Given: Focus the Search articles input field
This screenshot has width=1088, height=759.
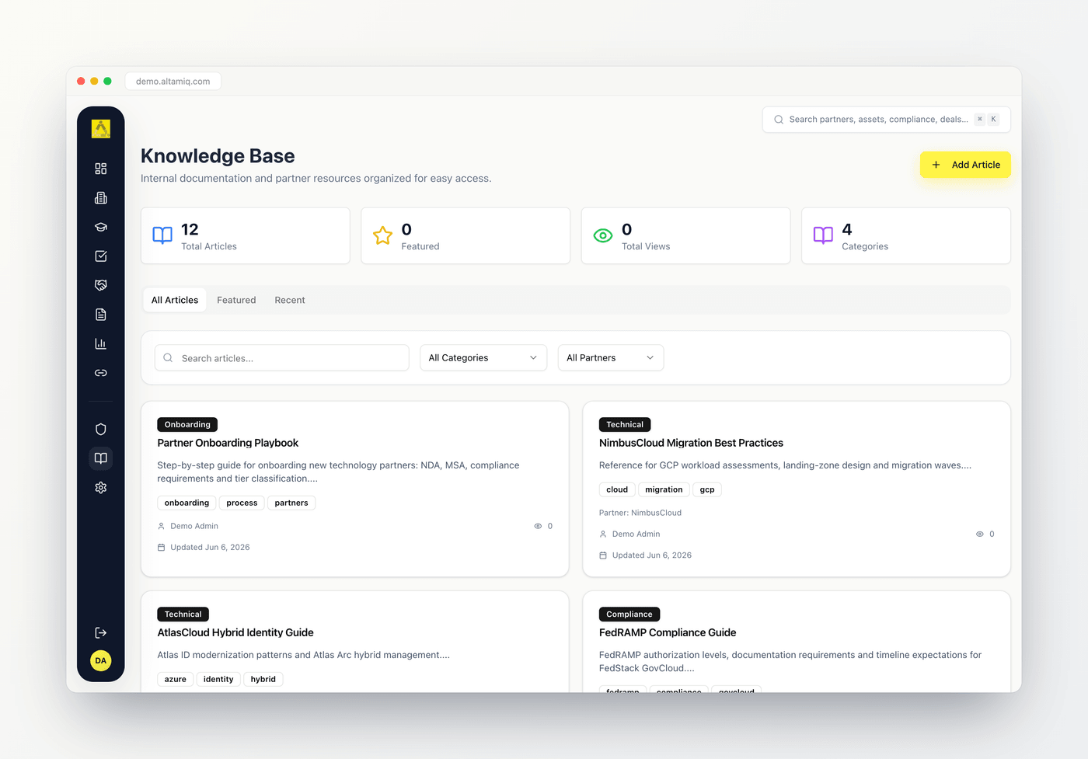Looking at the screenshot, I should pyautogui.click(x=282, y=357).
